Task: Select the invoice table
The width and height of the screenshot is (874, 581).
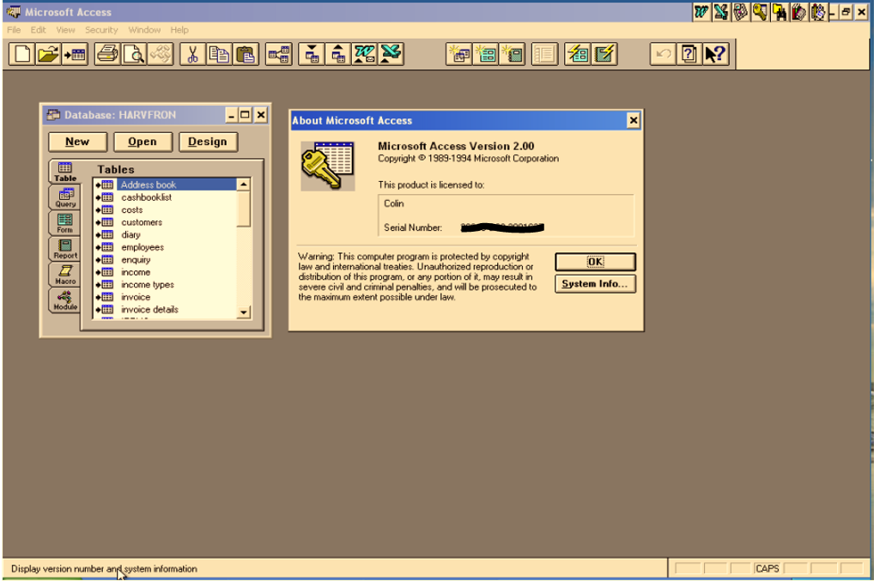Action: point(165,297)
